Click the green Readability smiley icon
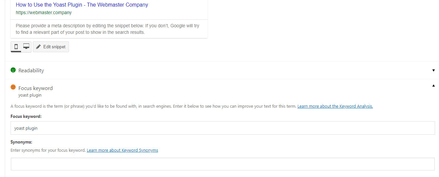 [x=13, y=70]
